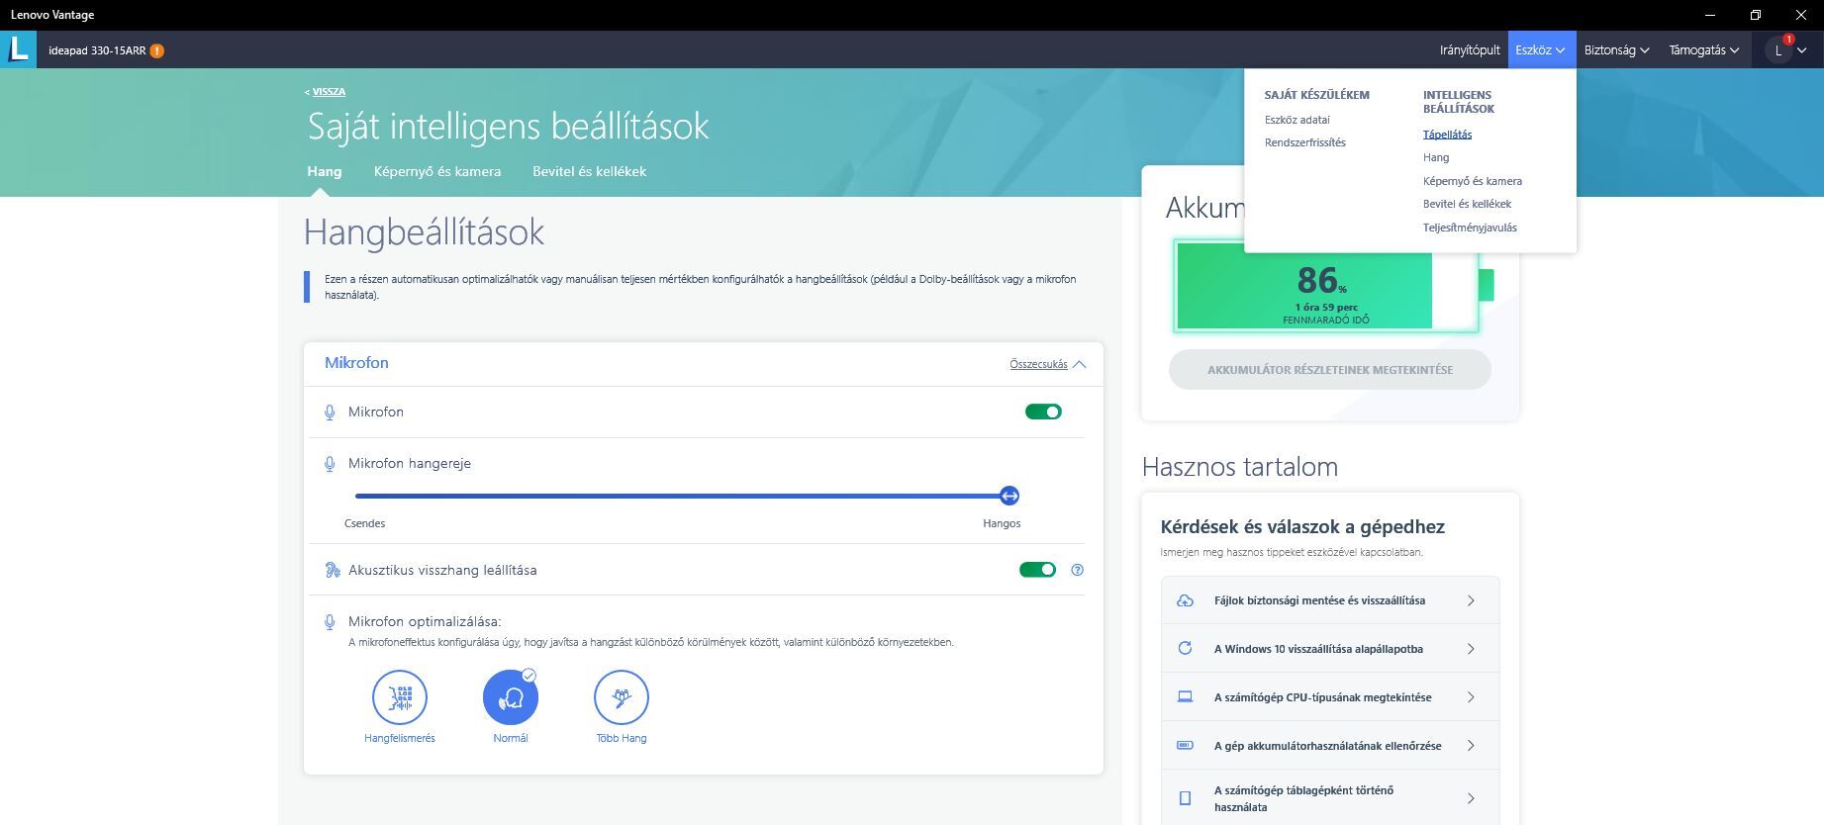Select Hang in the Eszköz menu
This screenshot has height=825, width=1824.
point(1436,157)
